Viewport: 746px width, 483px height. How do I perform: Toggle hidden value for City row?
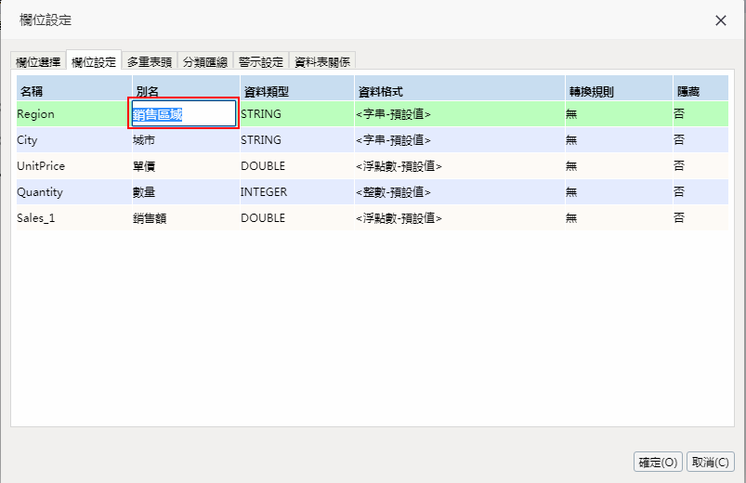[679, 140]
